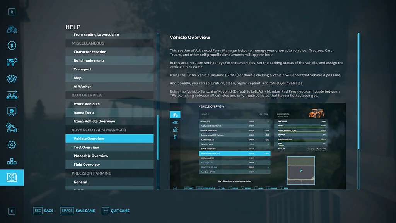
Task: Open the Placeable Overview help entry
Action: coord(91,156)
